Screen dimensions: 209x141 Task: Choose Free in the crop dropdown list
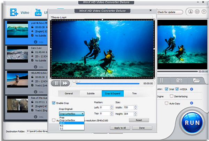tap(71, 118)
